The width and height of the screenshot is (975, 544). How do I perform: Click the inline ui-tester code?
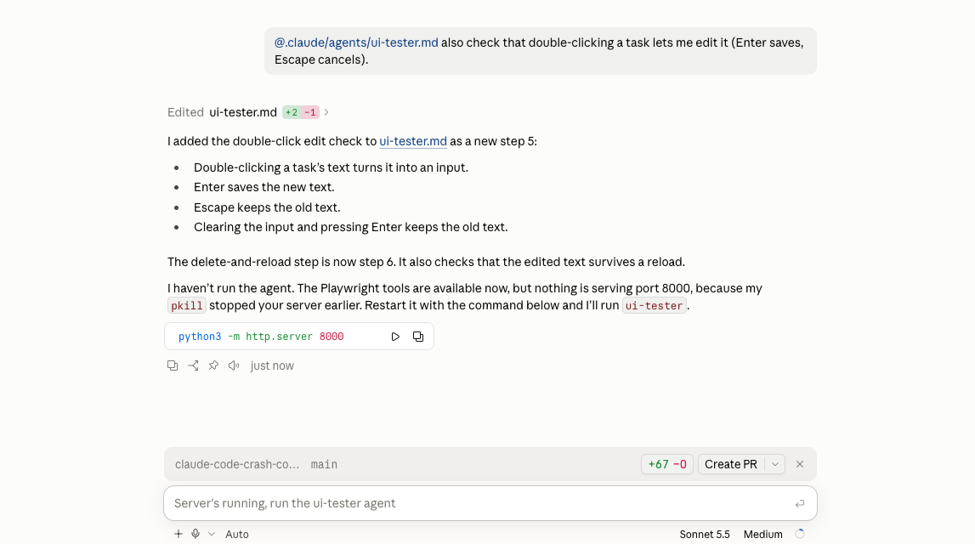click(x=655, y=306)
